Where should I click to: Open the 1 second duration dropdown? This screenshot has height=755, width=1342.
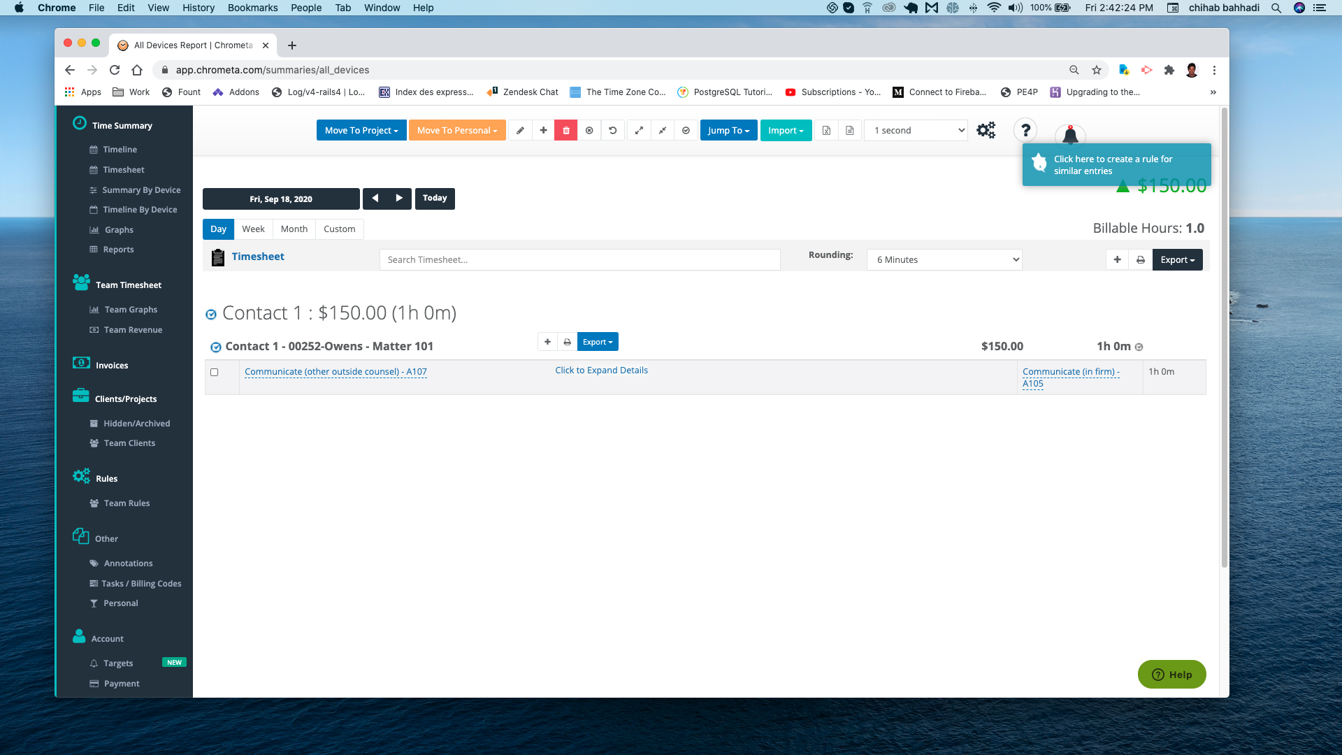click(x=915, y=130)
